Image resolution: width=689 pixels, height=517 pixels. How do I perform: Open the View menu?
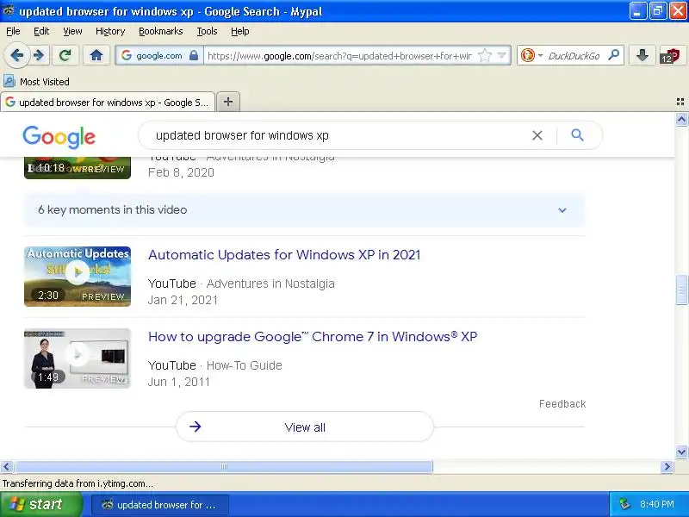tap(72, 31)
